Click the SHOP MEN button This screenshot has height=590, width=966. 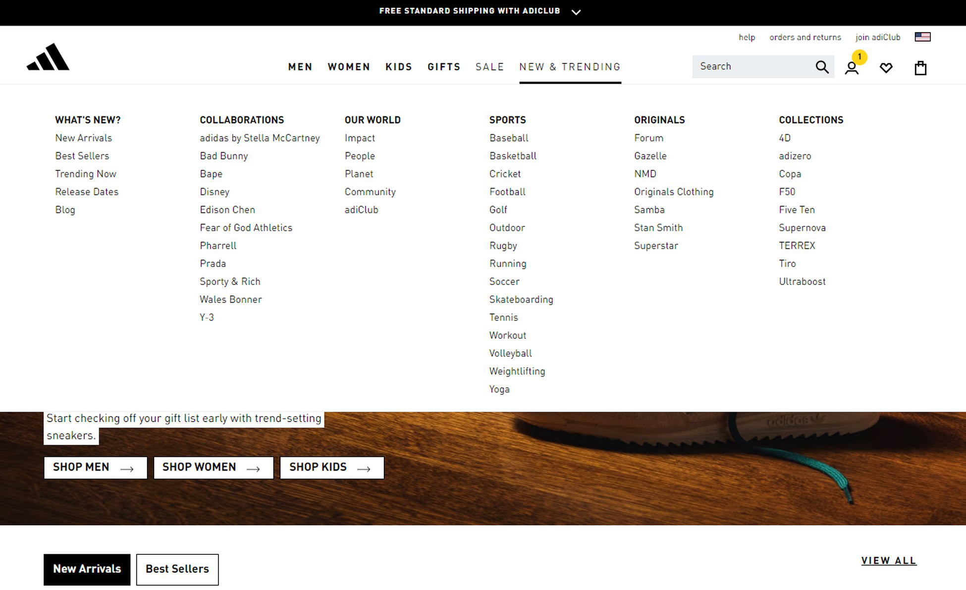click(96, 468)
